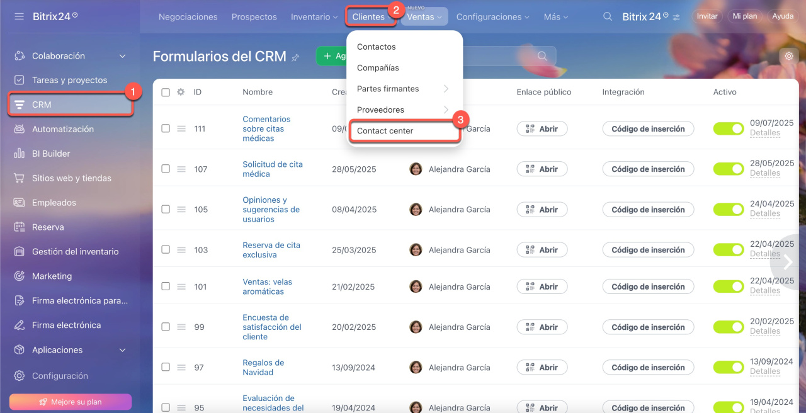Image resolution: width=806 pixels, height=413 pixels.
Task: Disable the active toggle for form 107
Action: tap(729, 169)
